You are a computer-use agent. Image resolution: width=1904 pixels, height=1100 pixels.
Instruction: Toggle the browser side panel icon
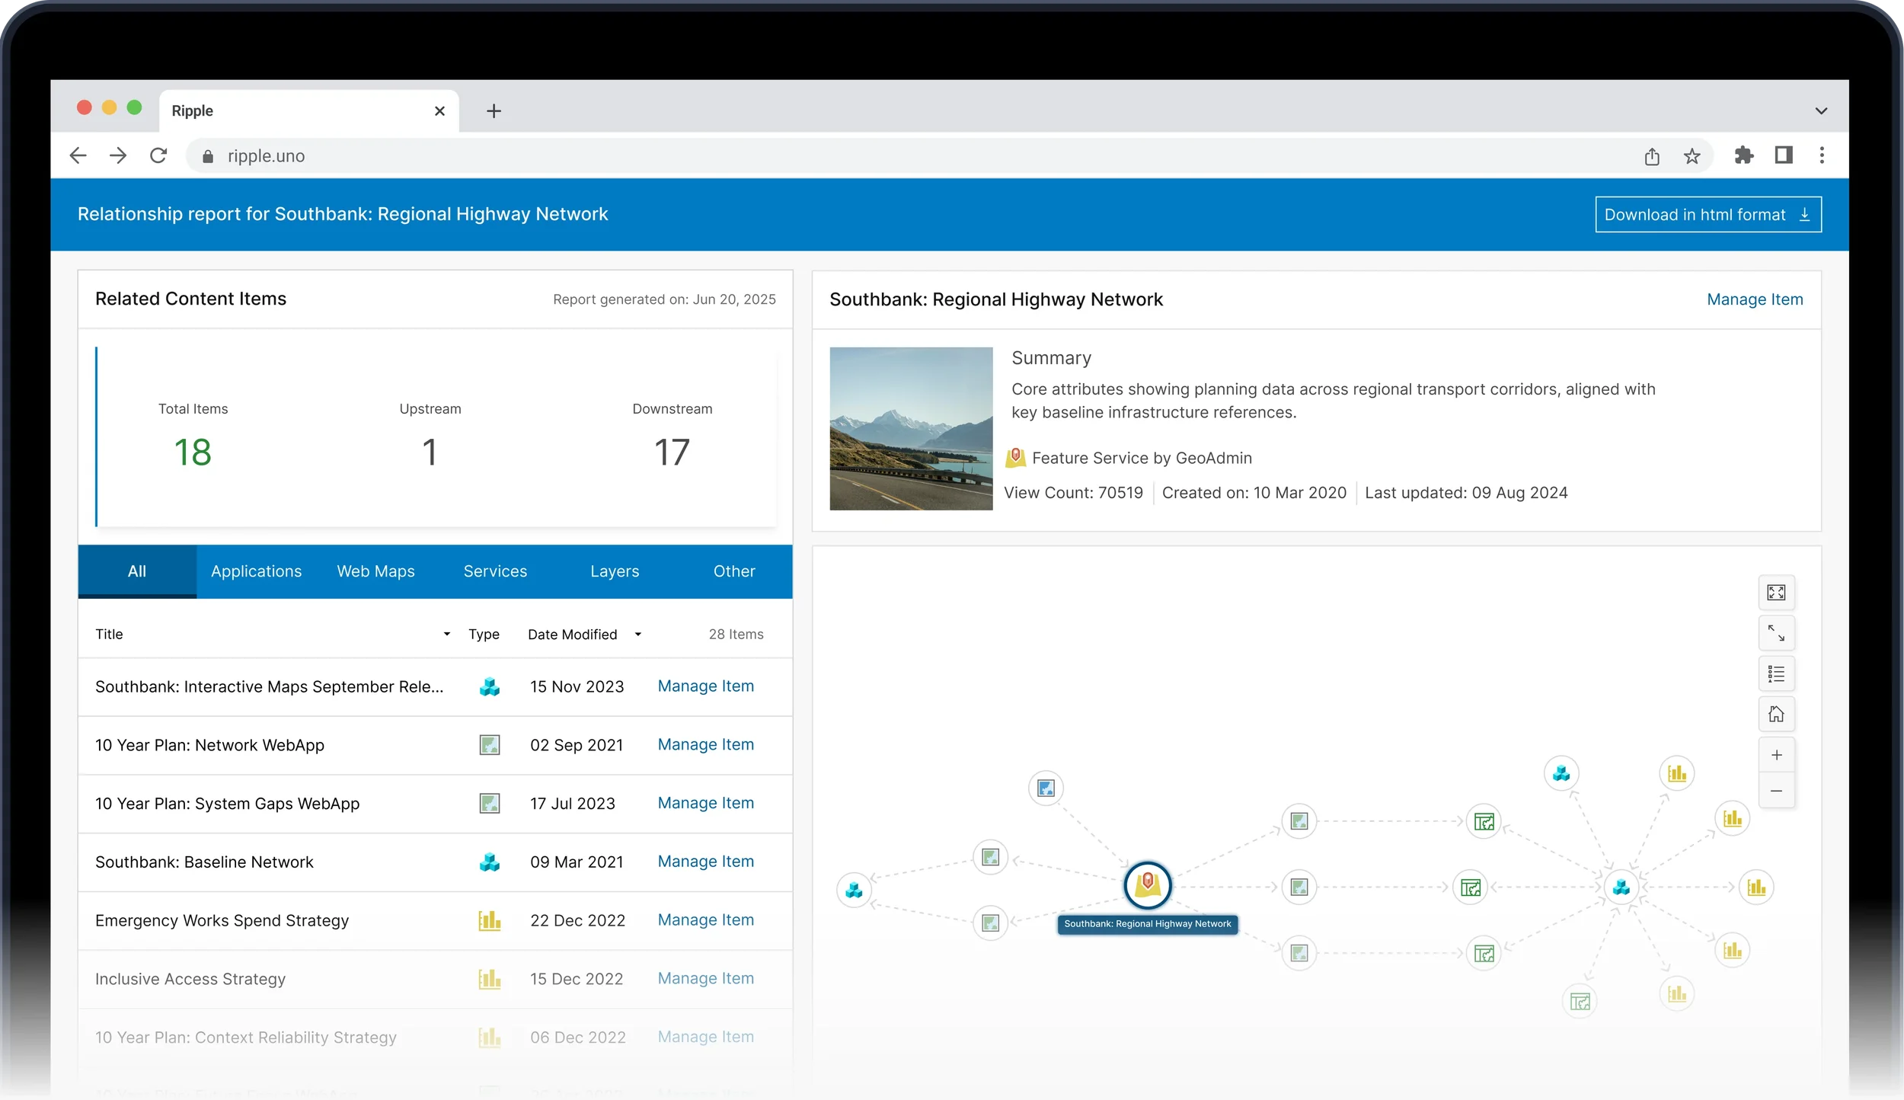point(1783,155)
